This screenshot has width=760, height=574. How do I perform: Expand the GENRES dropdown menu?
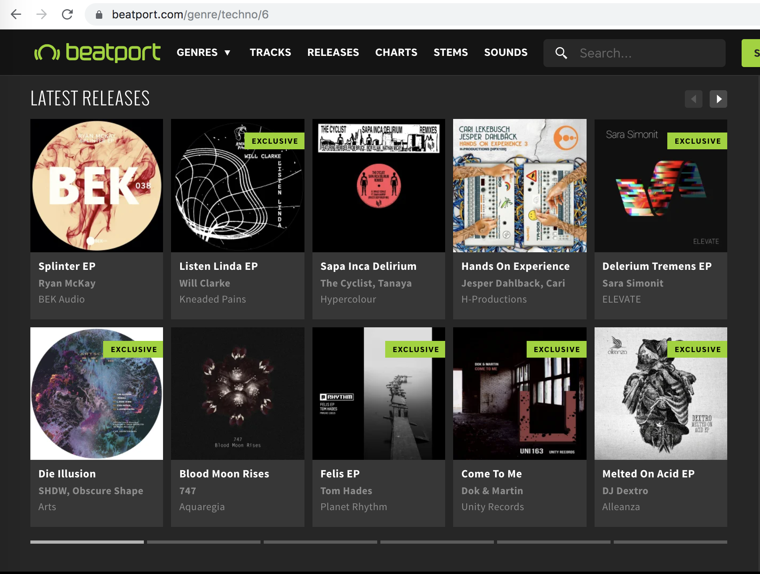(x=204, y=52)
